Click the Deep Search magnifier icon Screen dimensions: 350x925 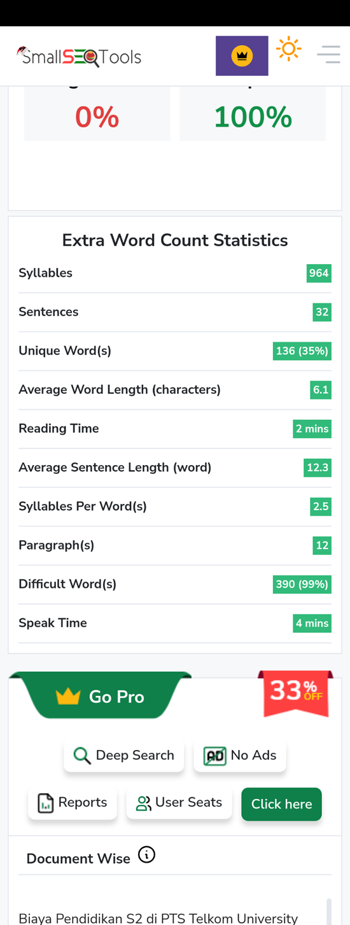coord(82,756)
